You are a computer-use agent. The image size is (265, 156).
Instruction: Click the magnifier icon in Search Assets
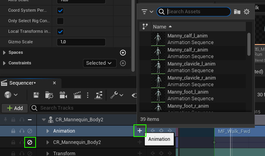point(162,12)
